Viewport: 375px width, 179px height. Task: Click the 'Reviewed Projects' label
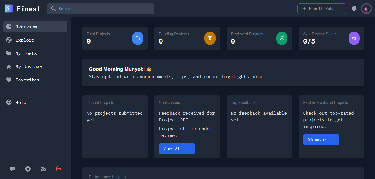(x=247, y=34)
